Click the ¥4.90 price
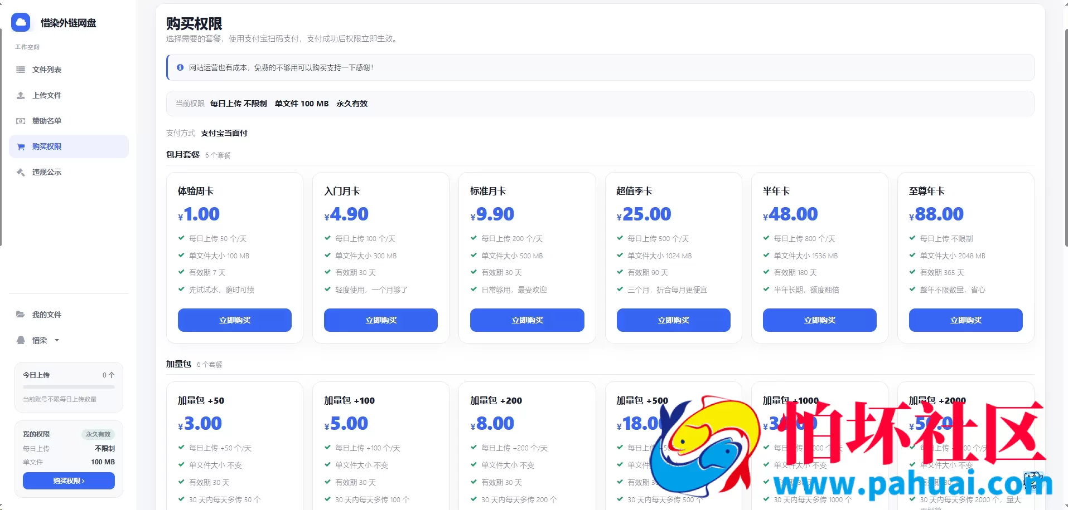This screenshot has width=1068, height=510. (346, 214)
